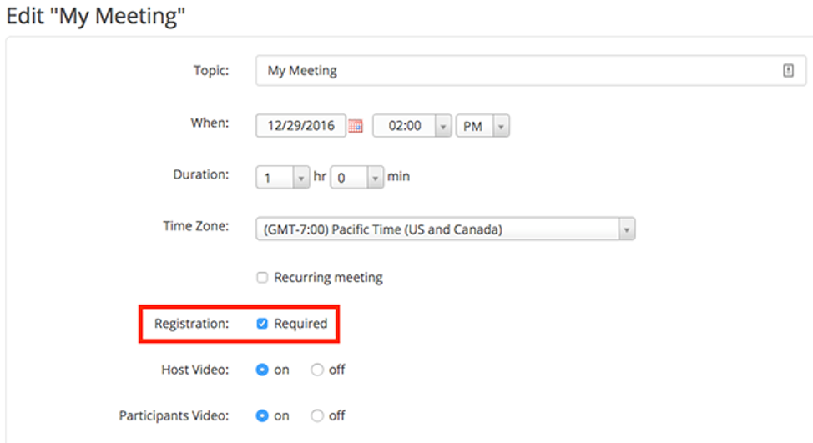Open the Duration minutes dropdown
This screenshot has height=443, width=813.
point(375,178)
